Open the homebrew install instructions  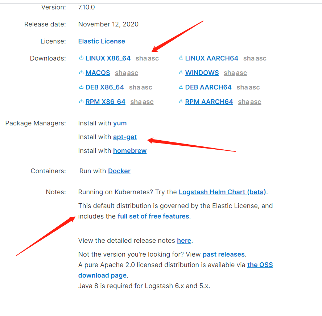coord(130,151)
